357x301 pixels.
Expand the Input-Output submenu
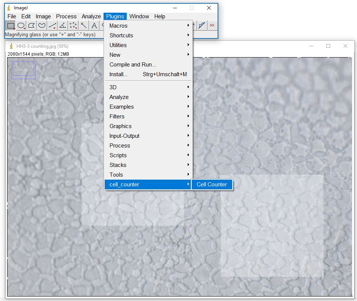coord(148,136)
